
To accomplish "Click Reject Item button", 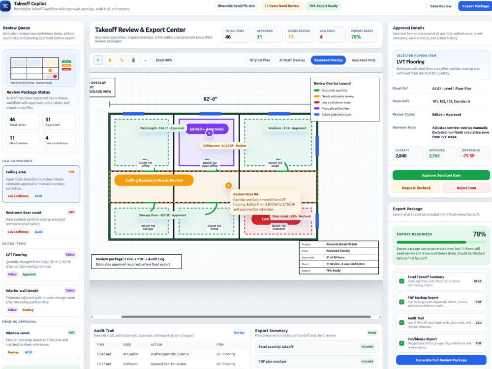I will click(x=466, y=187).
